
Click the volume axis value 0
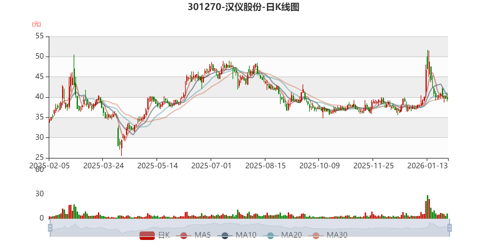pyautogui.click(x=42, y=218)
